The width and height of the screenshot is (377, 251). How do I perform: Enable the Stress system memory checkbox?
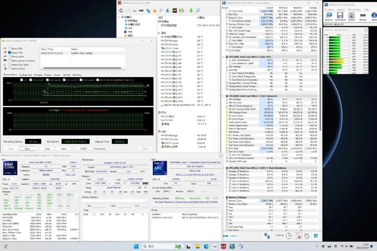(x=10, y=61)
